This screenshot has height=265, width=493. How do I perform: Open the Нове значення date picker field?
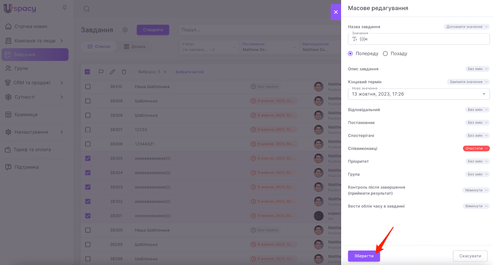419,94
